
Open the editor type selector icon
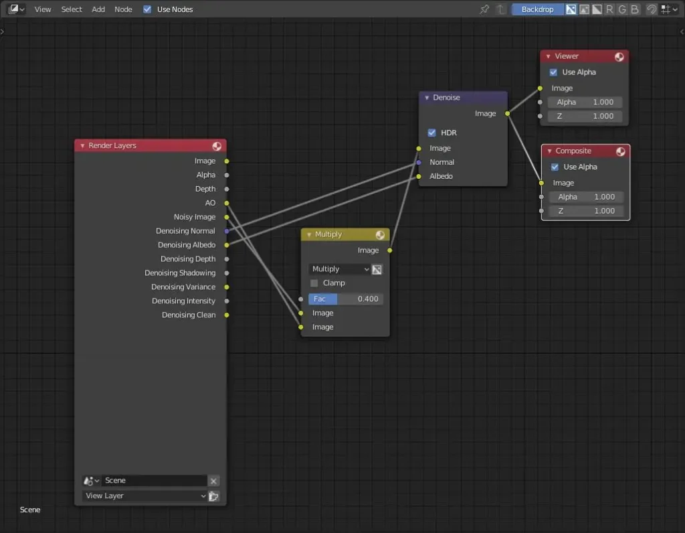[x=17, y=9]
